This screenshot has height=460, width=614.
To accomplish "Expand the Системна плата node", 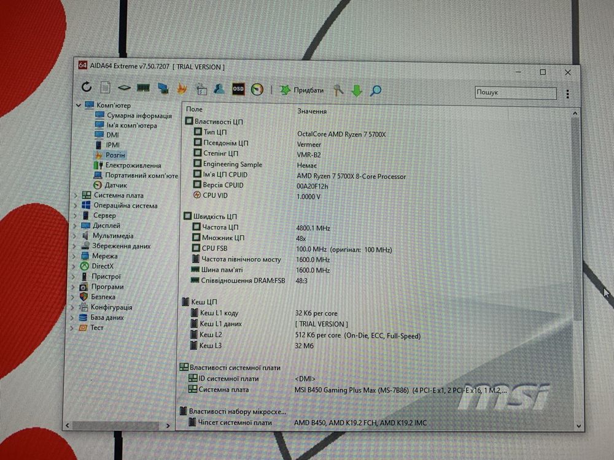I will click(x=76, y=195).
